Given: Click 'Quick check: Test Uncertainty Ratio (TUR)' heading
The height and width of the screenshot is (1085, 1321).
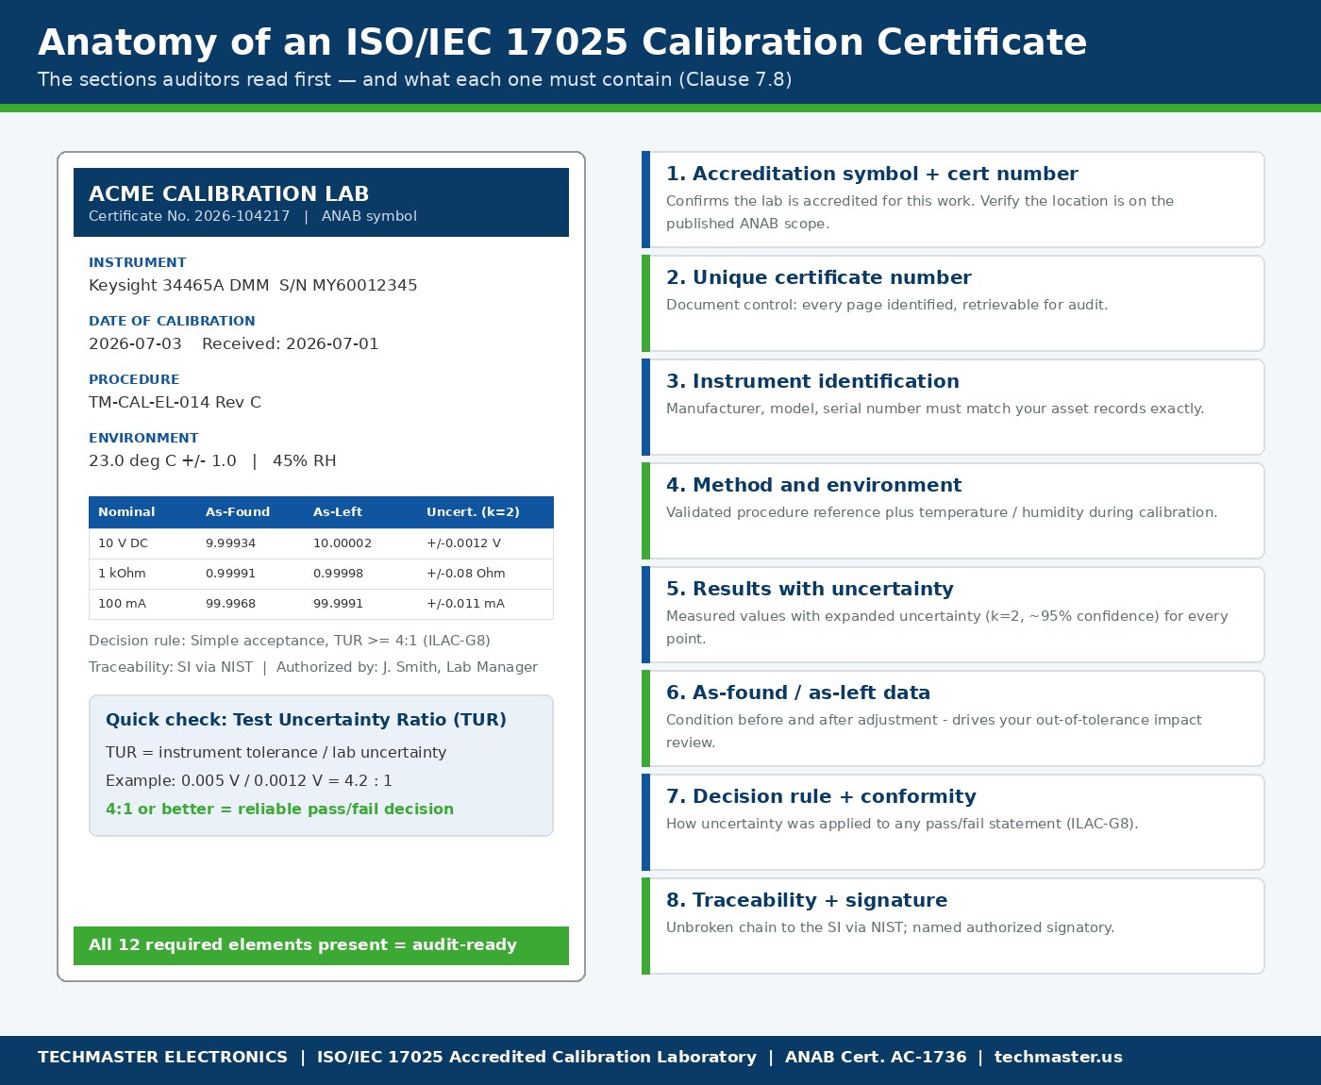Looking at the screenshot, I should 306,720.
